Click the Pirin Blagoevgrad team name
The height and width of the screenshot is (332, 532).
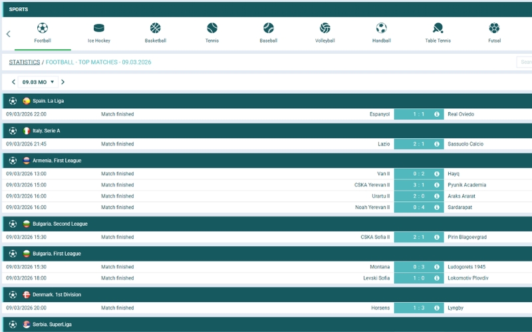(467, 237)
